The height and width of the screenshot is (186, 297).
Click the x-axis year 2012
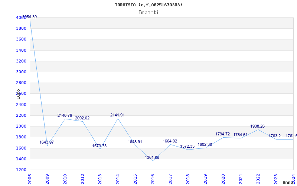point(82,179)
